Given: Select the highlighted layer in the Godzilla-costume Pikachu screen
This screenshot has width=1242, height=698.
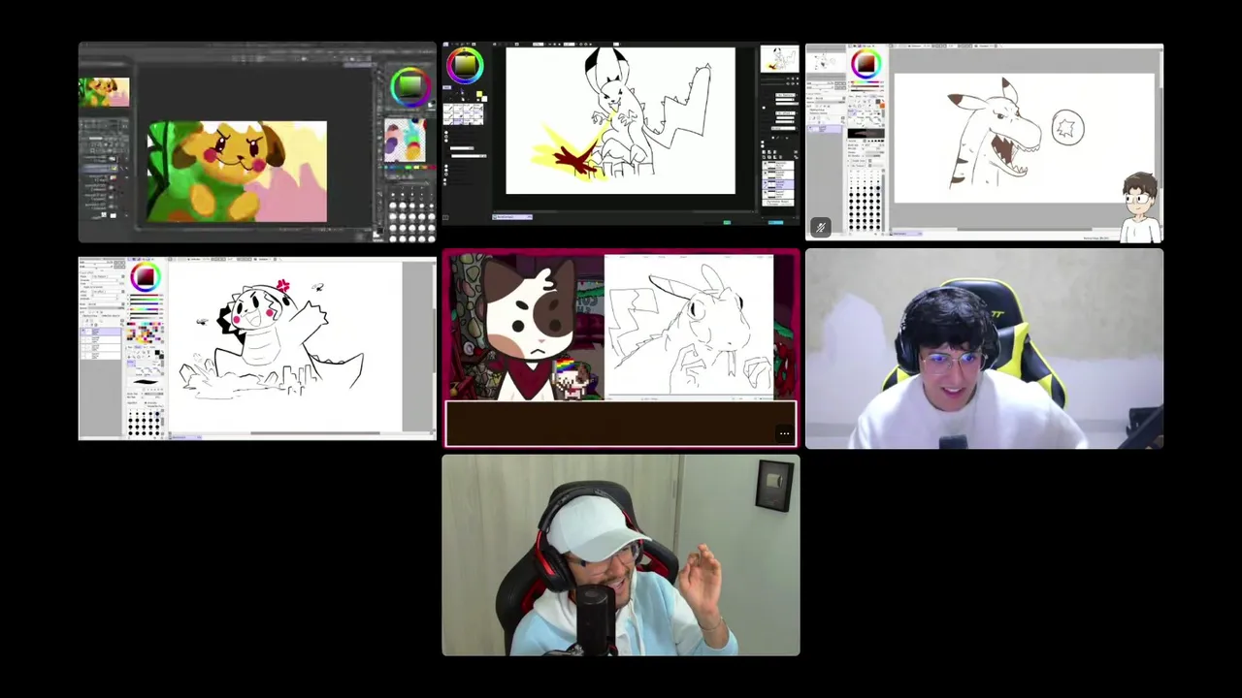Looking at the screenshot, I should pyautogui.click(x=101, y=332).
